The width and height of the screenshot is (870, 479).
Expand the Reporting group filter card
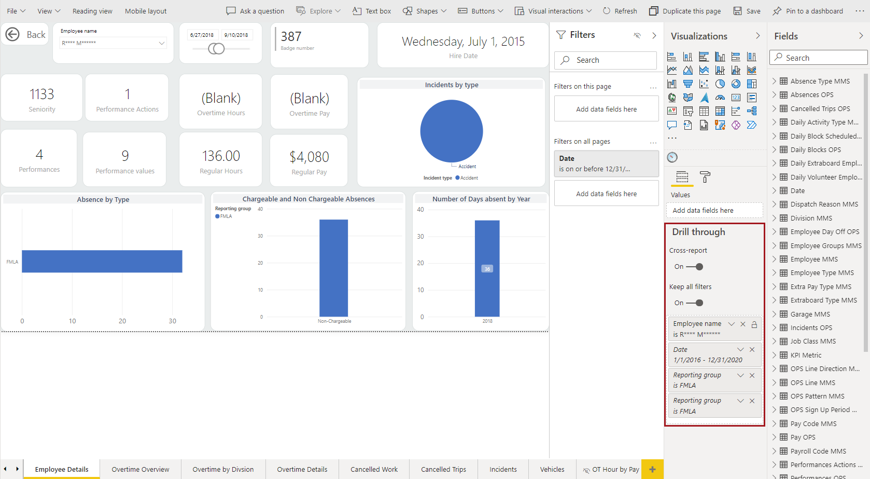[740, 375]
